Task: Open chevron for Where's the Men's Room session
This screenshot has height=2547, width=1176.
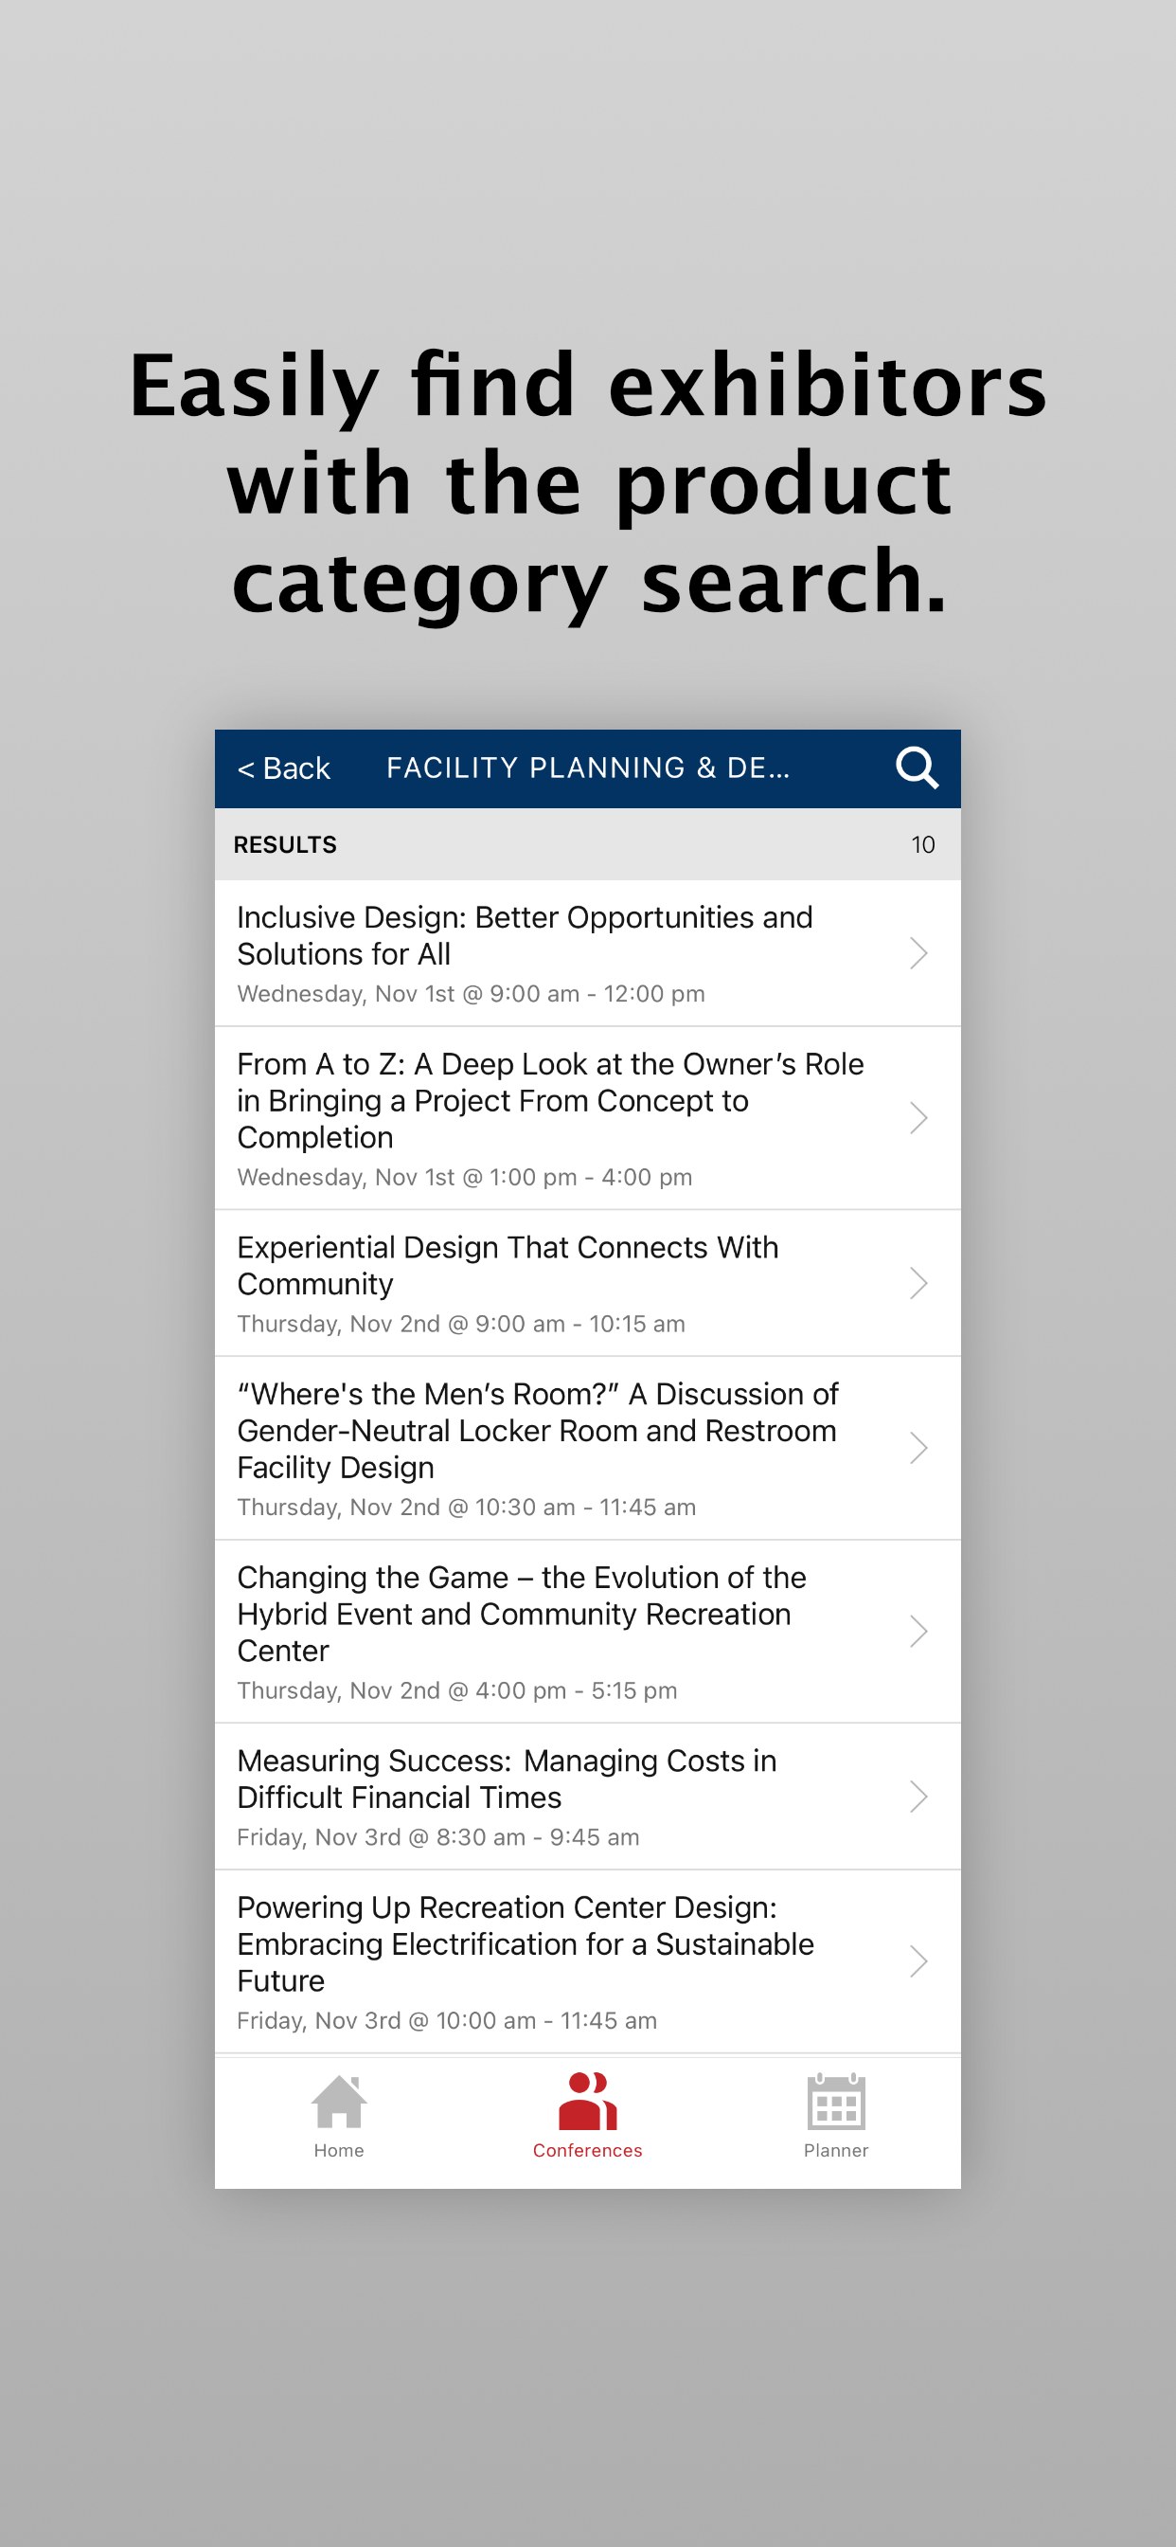Action: [x=918, y=1449]
